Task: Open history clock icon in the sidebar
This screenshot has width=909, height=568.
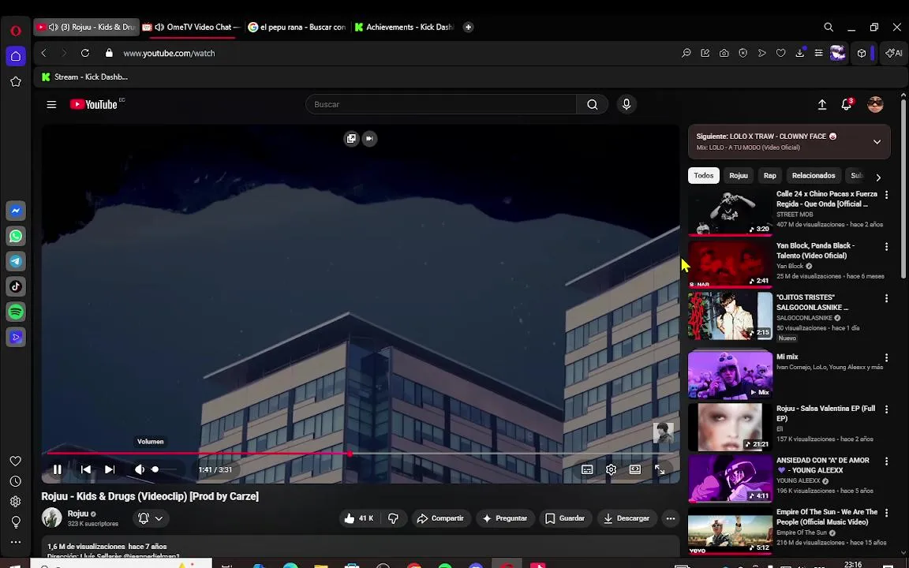Action: pos(16,481)
